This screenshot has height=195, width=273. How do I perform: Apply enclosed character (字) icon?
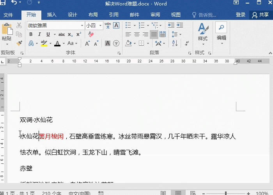pos(116,43)
